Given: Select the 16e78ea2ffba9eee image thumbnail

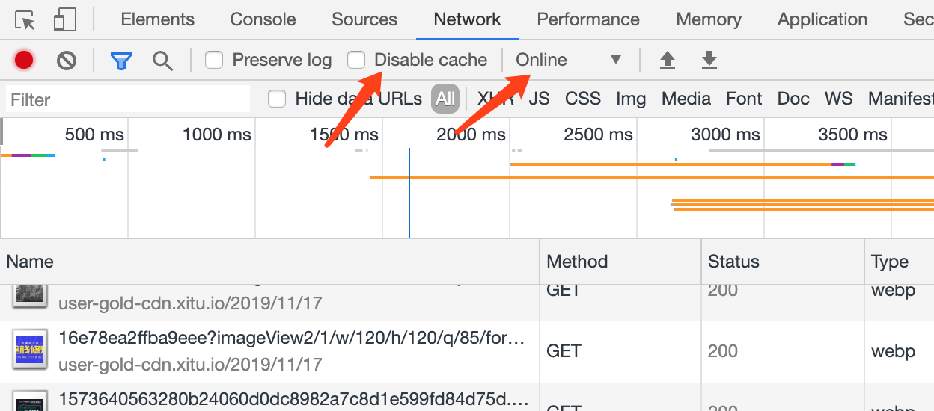Looking at the screenshot, I should (x=30, y=351).
